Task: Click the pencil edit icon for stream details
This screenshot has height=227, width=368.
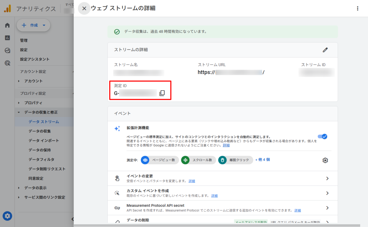Action: (325, 50)
